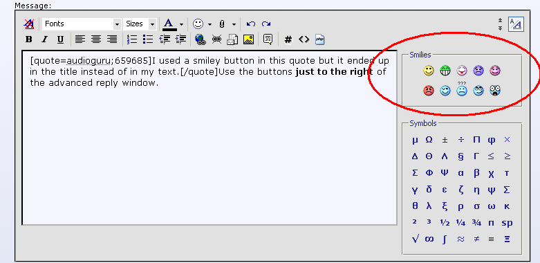Insert the § section symbol
The image size is (540, 263).
pos(460,156)
